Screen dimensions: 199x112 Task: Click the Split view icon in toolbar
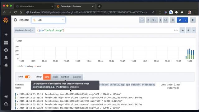point(142,20)
